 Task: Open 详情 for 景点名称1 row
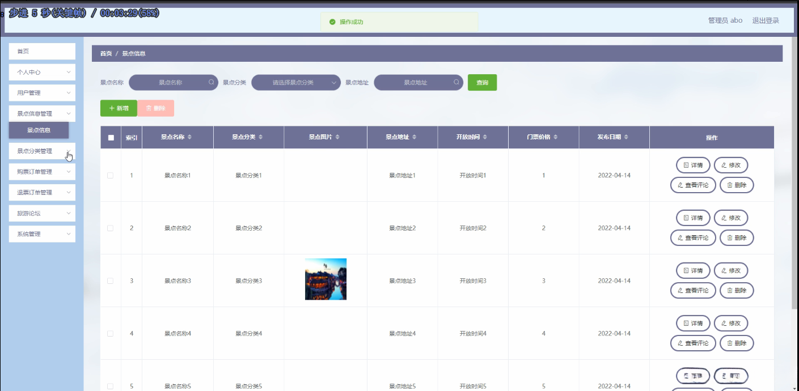[693, 165]
